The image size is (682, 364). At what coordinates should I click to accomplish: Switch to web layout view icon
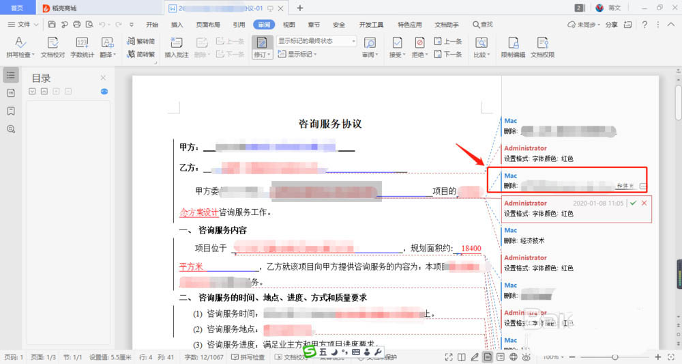click(514, 357)
